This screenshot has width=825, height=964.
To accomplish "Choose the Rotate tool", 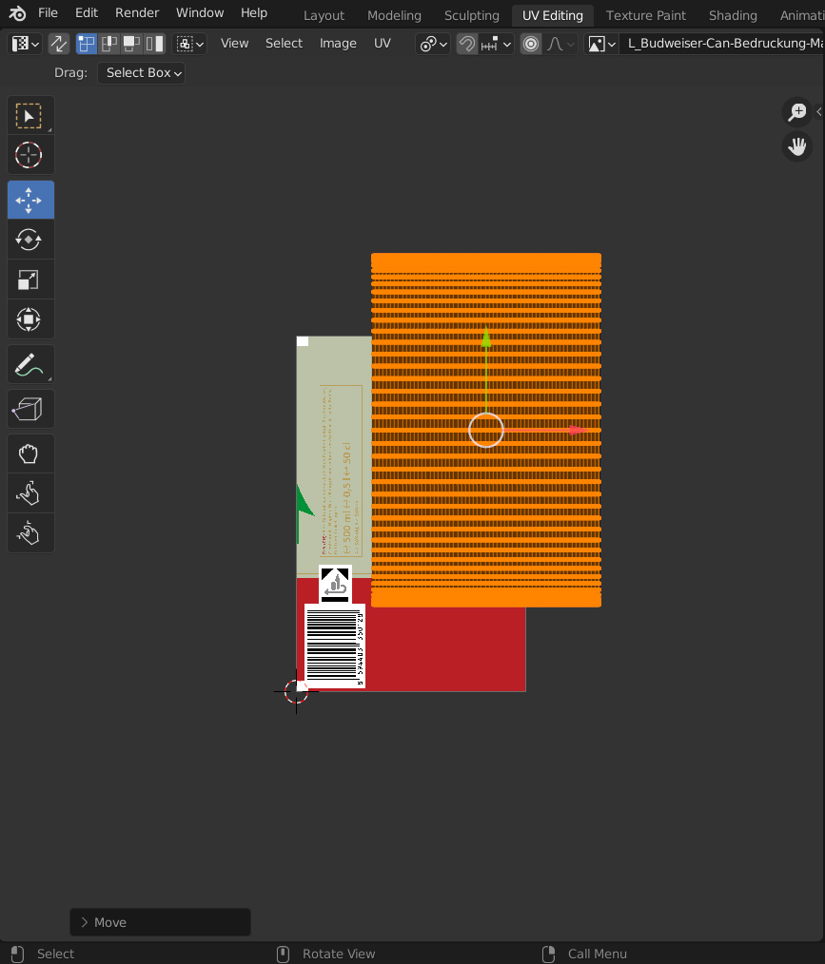I will [x=29, y=240].
